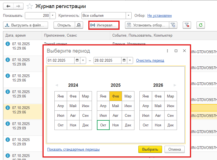Clear filter with red-cross funnel icon
Screen dimensions: 217x160
click(x=187, y=25)
